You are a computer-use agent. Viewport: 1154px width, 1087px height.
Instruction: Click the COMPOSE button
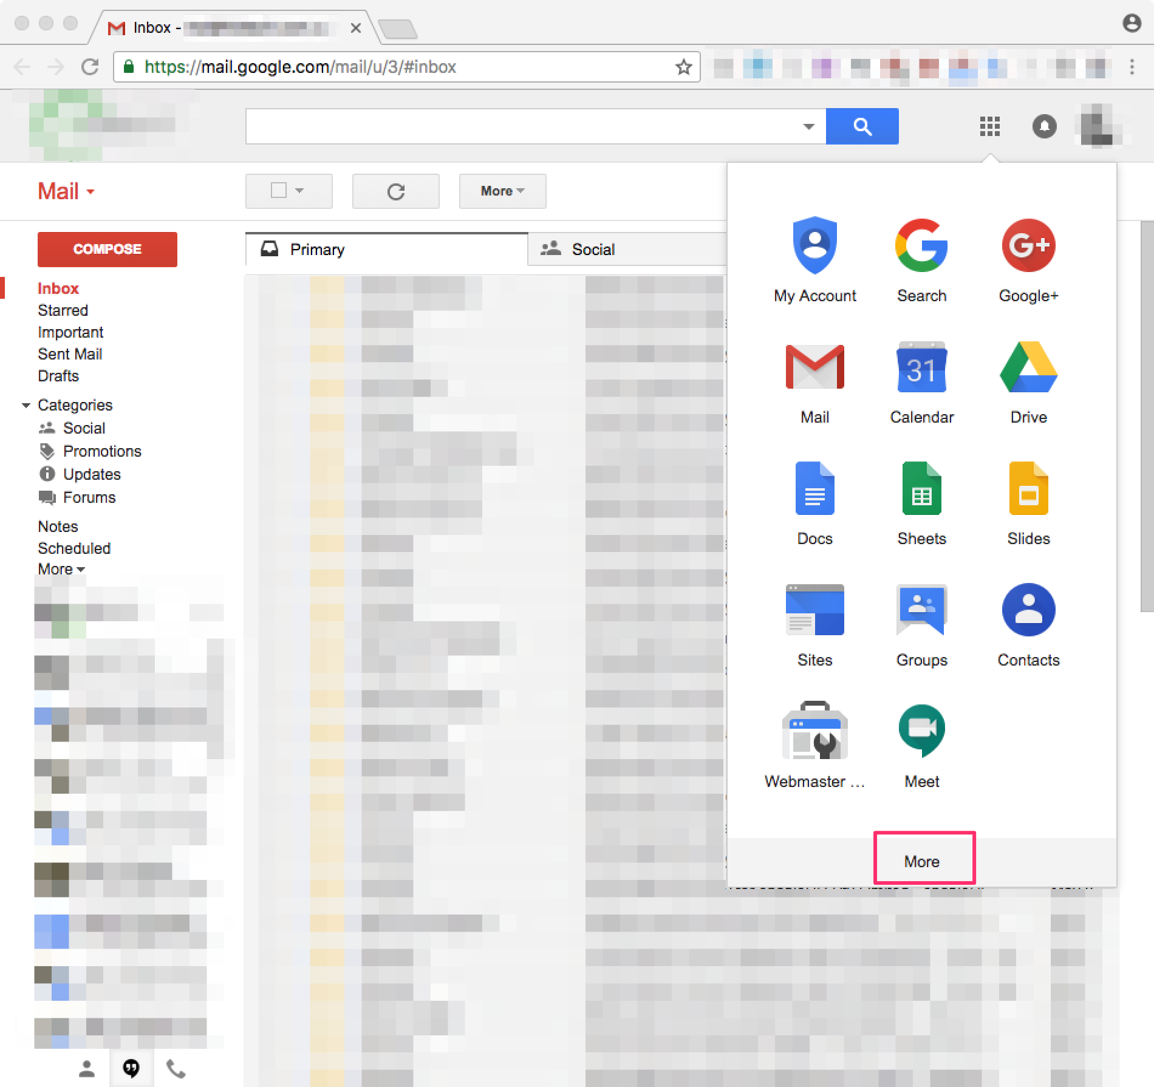(x=108, y=249)
